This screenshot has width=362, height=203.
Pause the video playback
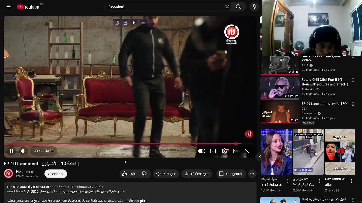point(11,151)
